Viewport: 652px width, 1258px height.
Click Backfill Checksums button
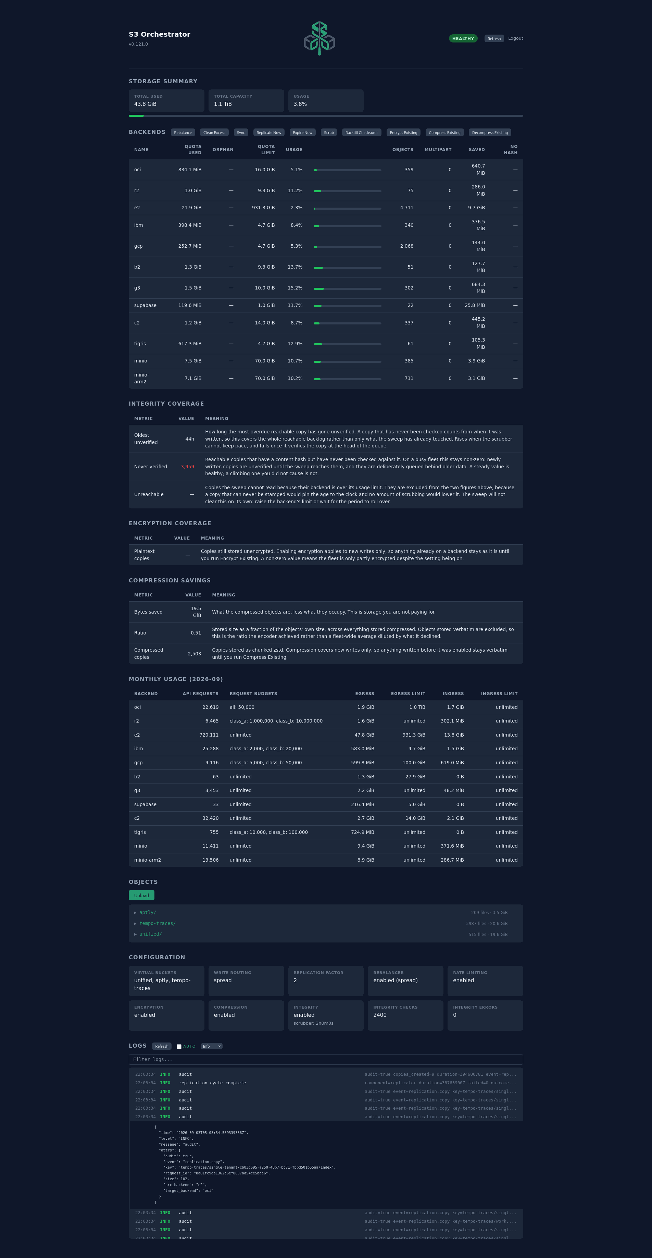tap(362, 132)
